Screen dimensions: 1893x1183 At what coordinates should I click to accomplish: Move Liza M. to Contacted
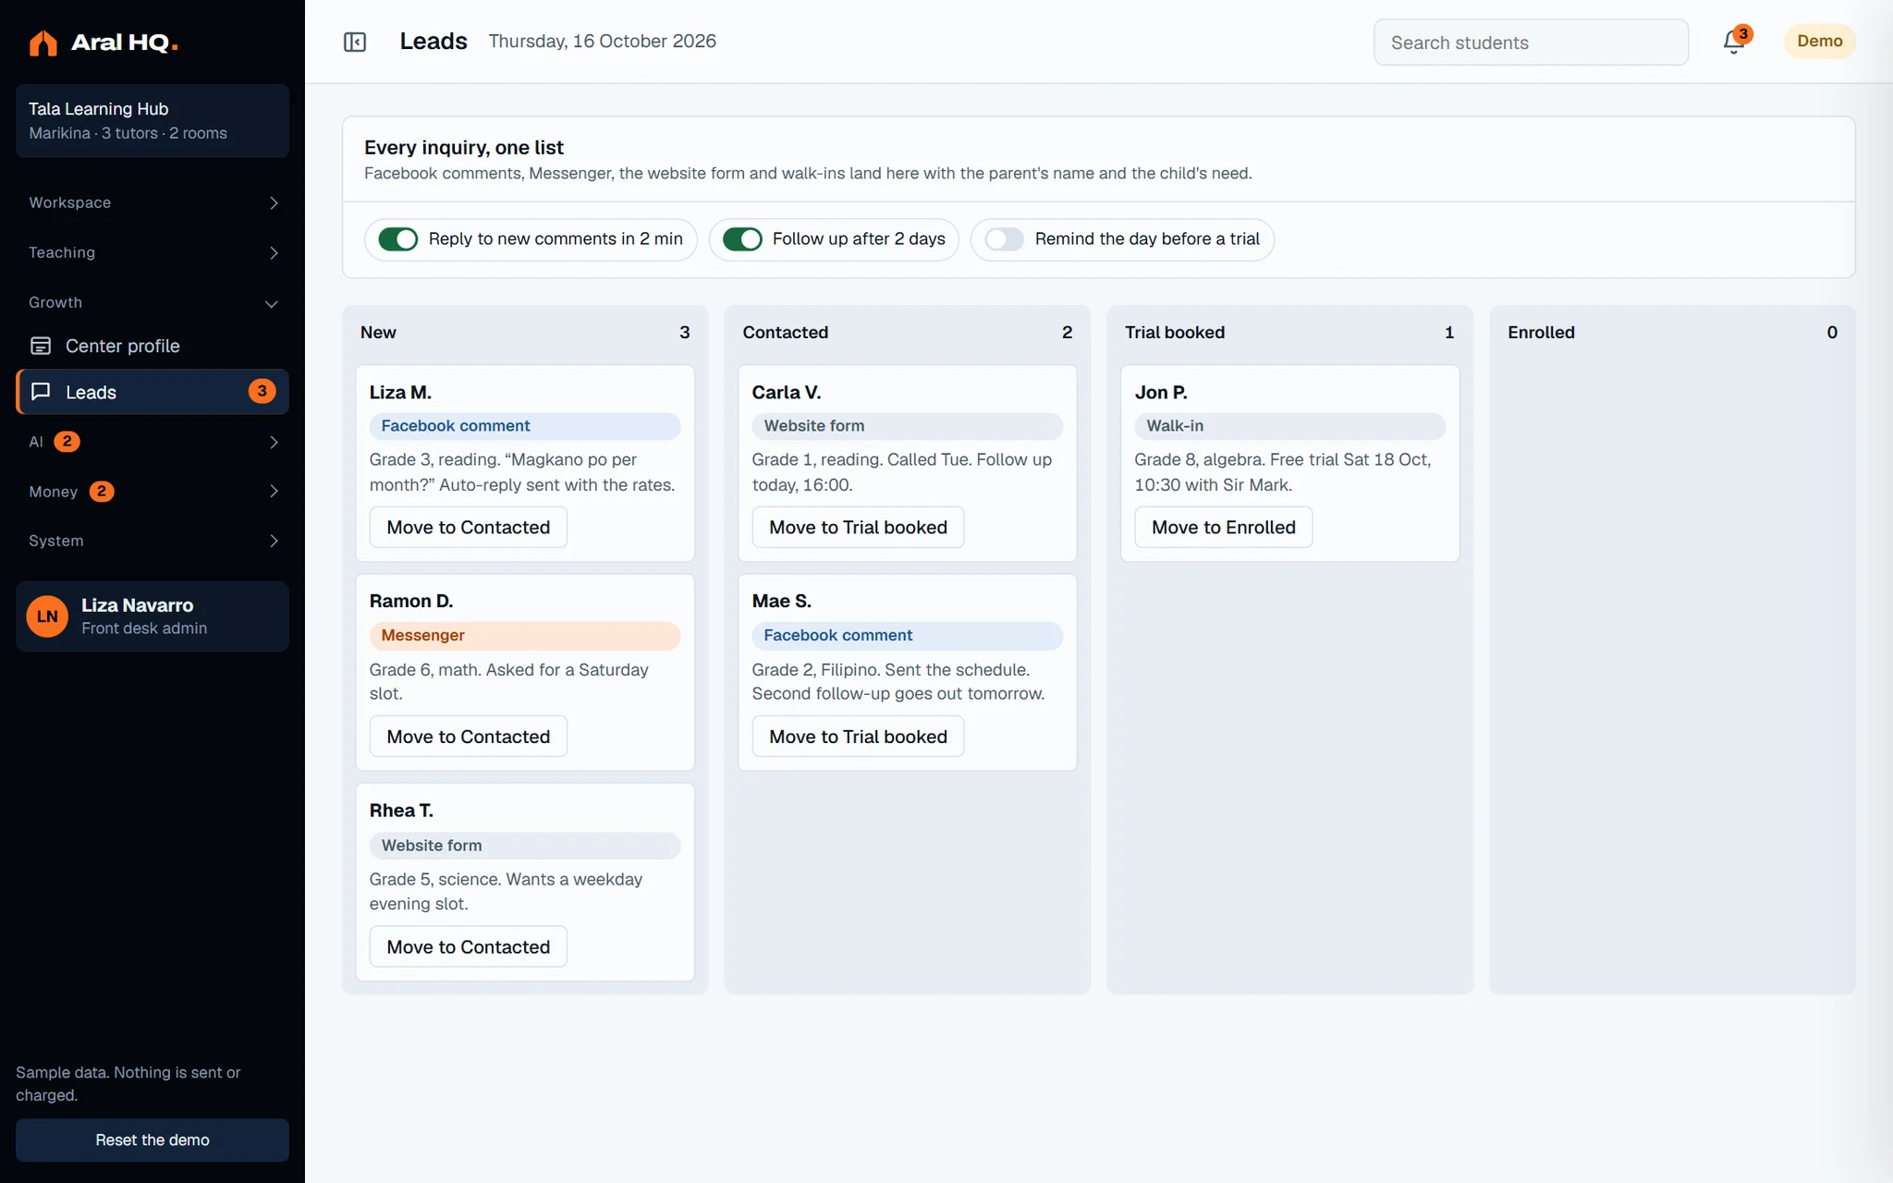(469, 527)
